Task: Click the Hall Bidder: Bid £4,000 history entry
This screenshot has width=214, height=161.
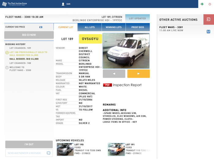Action: pyautogui.click(x=24, y=59)
